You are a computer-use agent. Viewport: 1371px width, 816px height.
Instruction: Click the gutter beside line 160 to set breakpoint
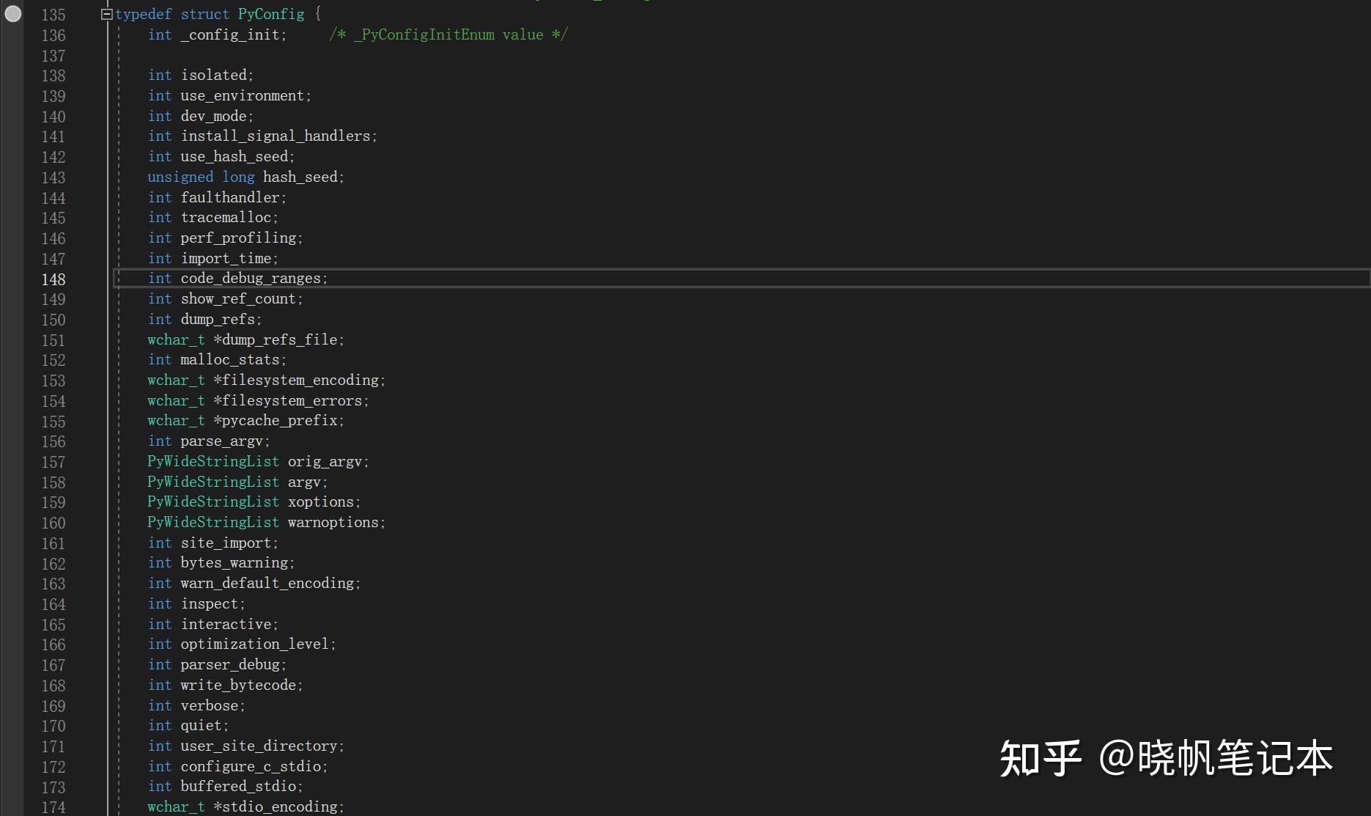coord(13,523)
